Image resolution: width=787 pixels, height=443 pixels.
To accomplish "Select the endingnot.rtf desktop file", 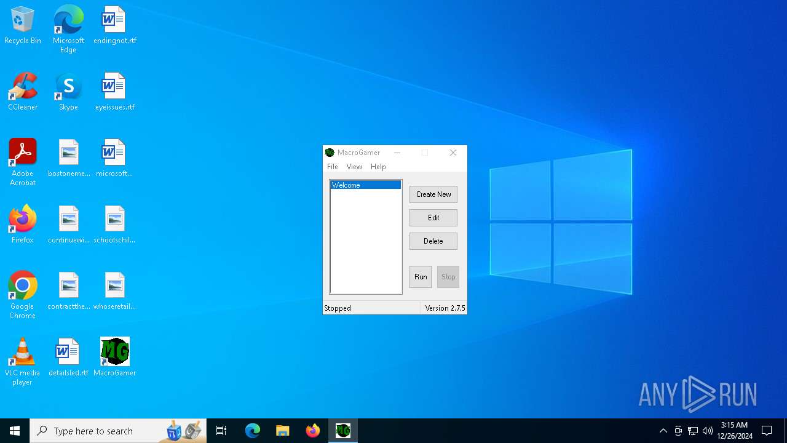I will click(115, 26).
